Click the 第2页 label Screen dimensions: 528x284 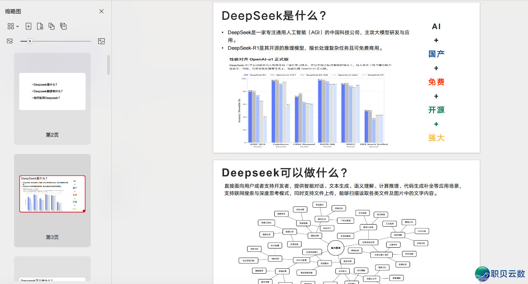pyautogui.click(x=52, y=135)
